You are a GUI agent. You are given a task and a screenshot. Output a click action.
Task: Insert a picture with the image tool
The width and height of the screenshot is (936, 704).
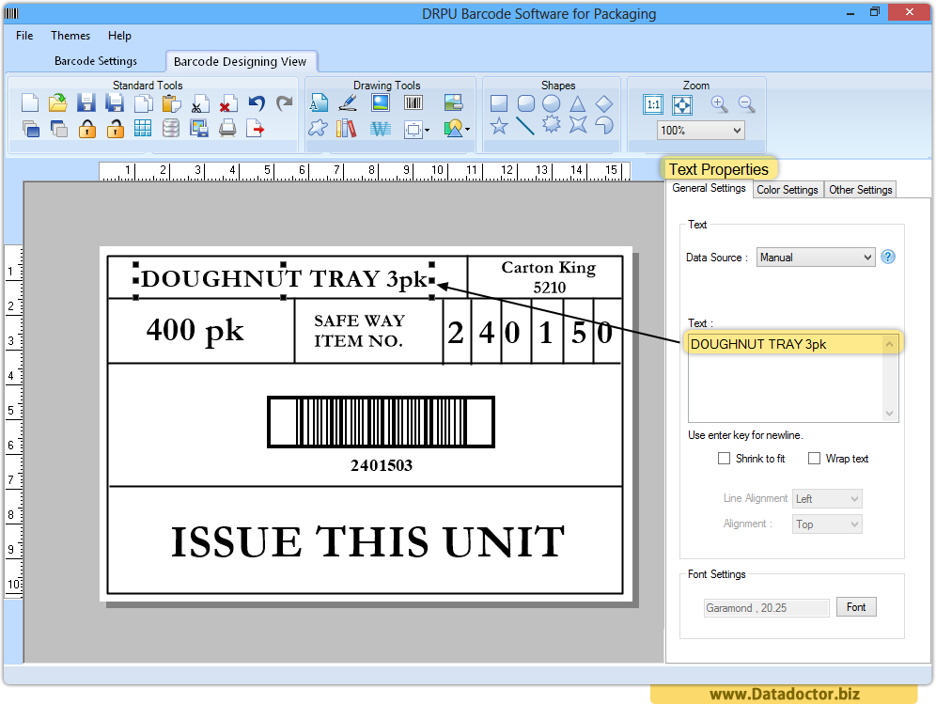[x=381, y=102]
